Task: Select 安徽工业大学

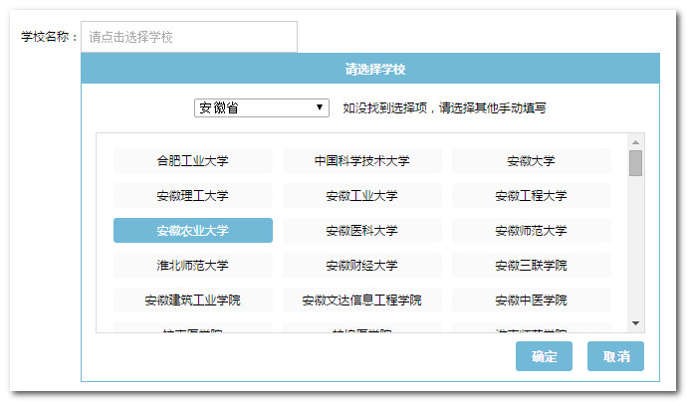Action: tap(361, 195)
